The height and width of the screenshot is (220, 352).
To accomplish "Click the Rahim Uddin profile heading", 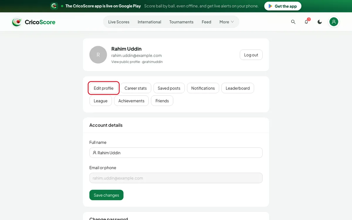I will coord(126,49).
